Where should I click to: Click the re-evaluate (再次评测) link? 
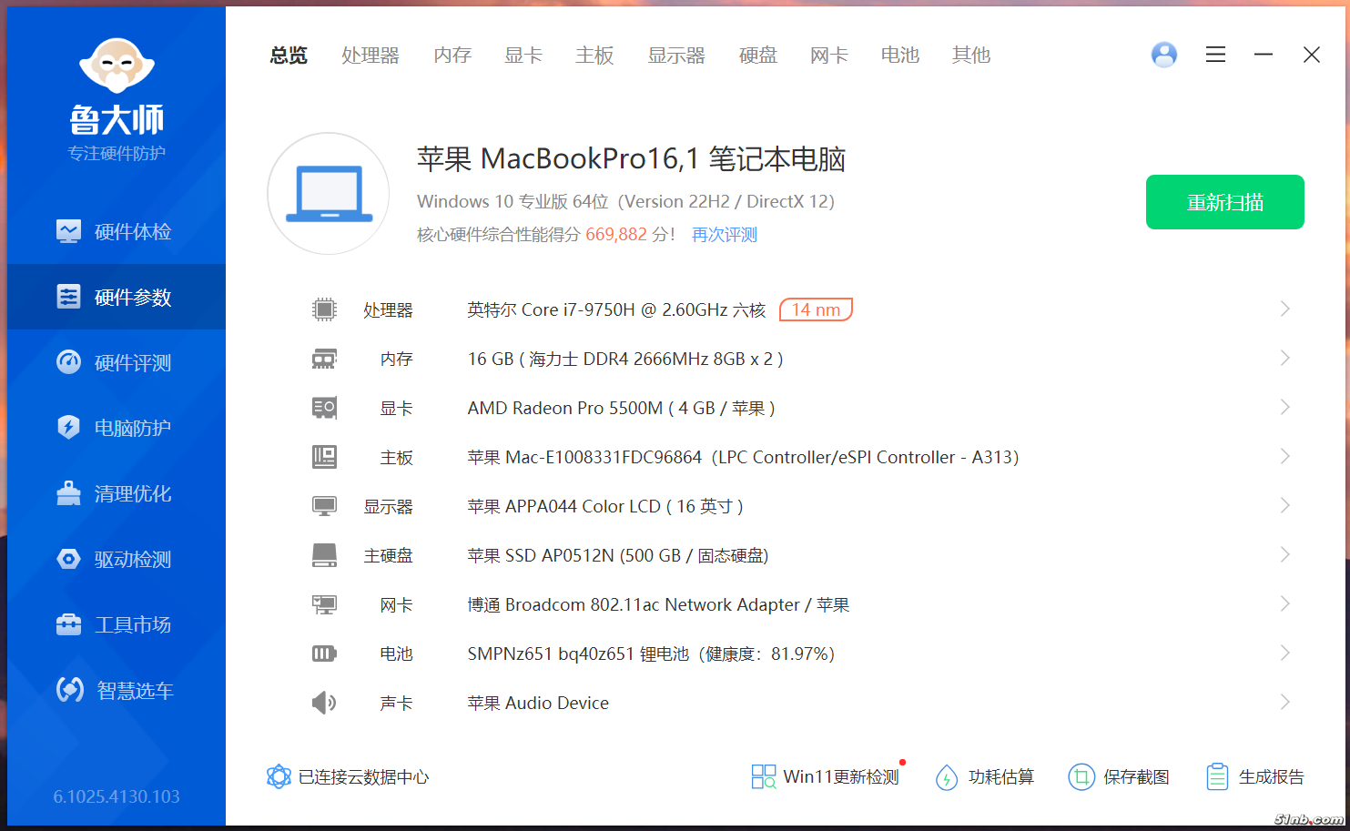(x=725, y=235)
